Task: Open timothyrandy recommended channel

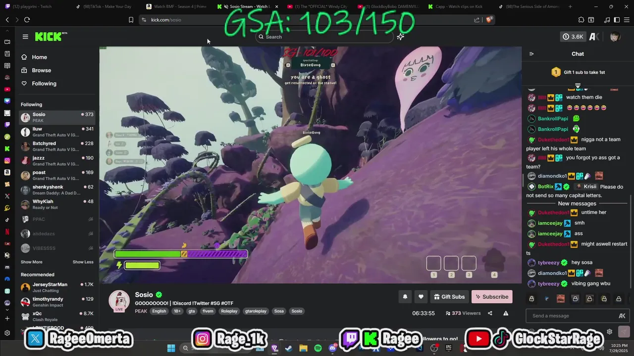Action: click(x=57, y=302)
